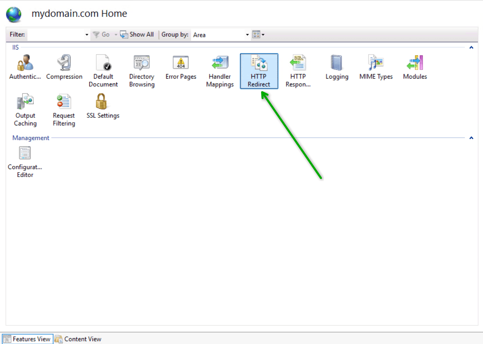The image size is (483, 344).
Task: Open the Compression feature
Action: (x=64, y=68)
